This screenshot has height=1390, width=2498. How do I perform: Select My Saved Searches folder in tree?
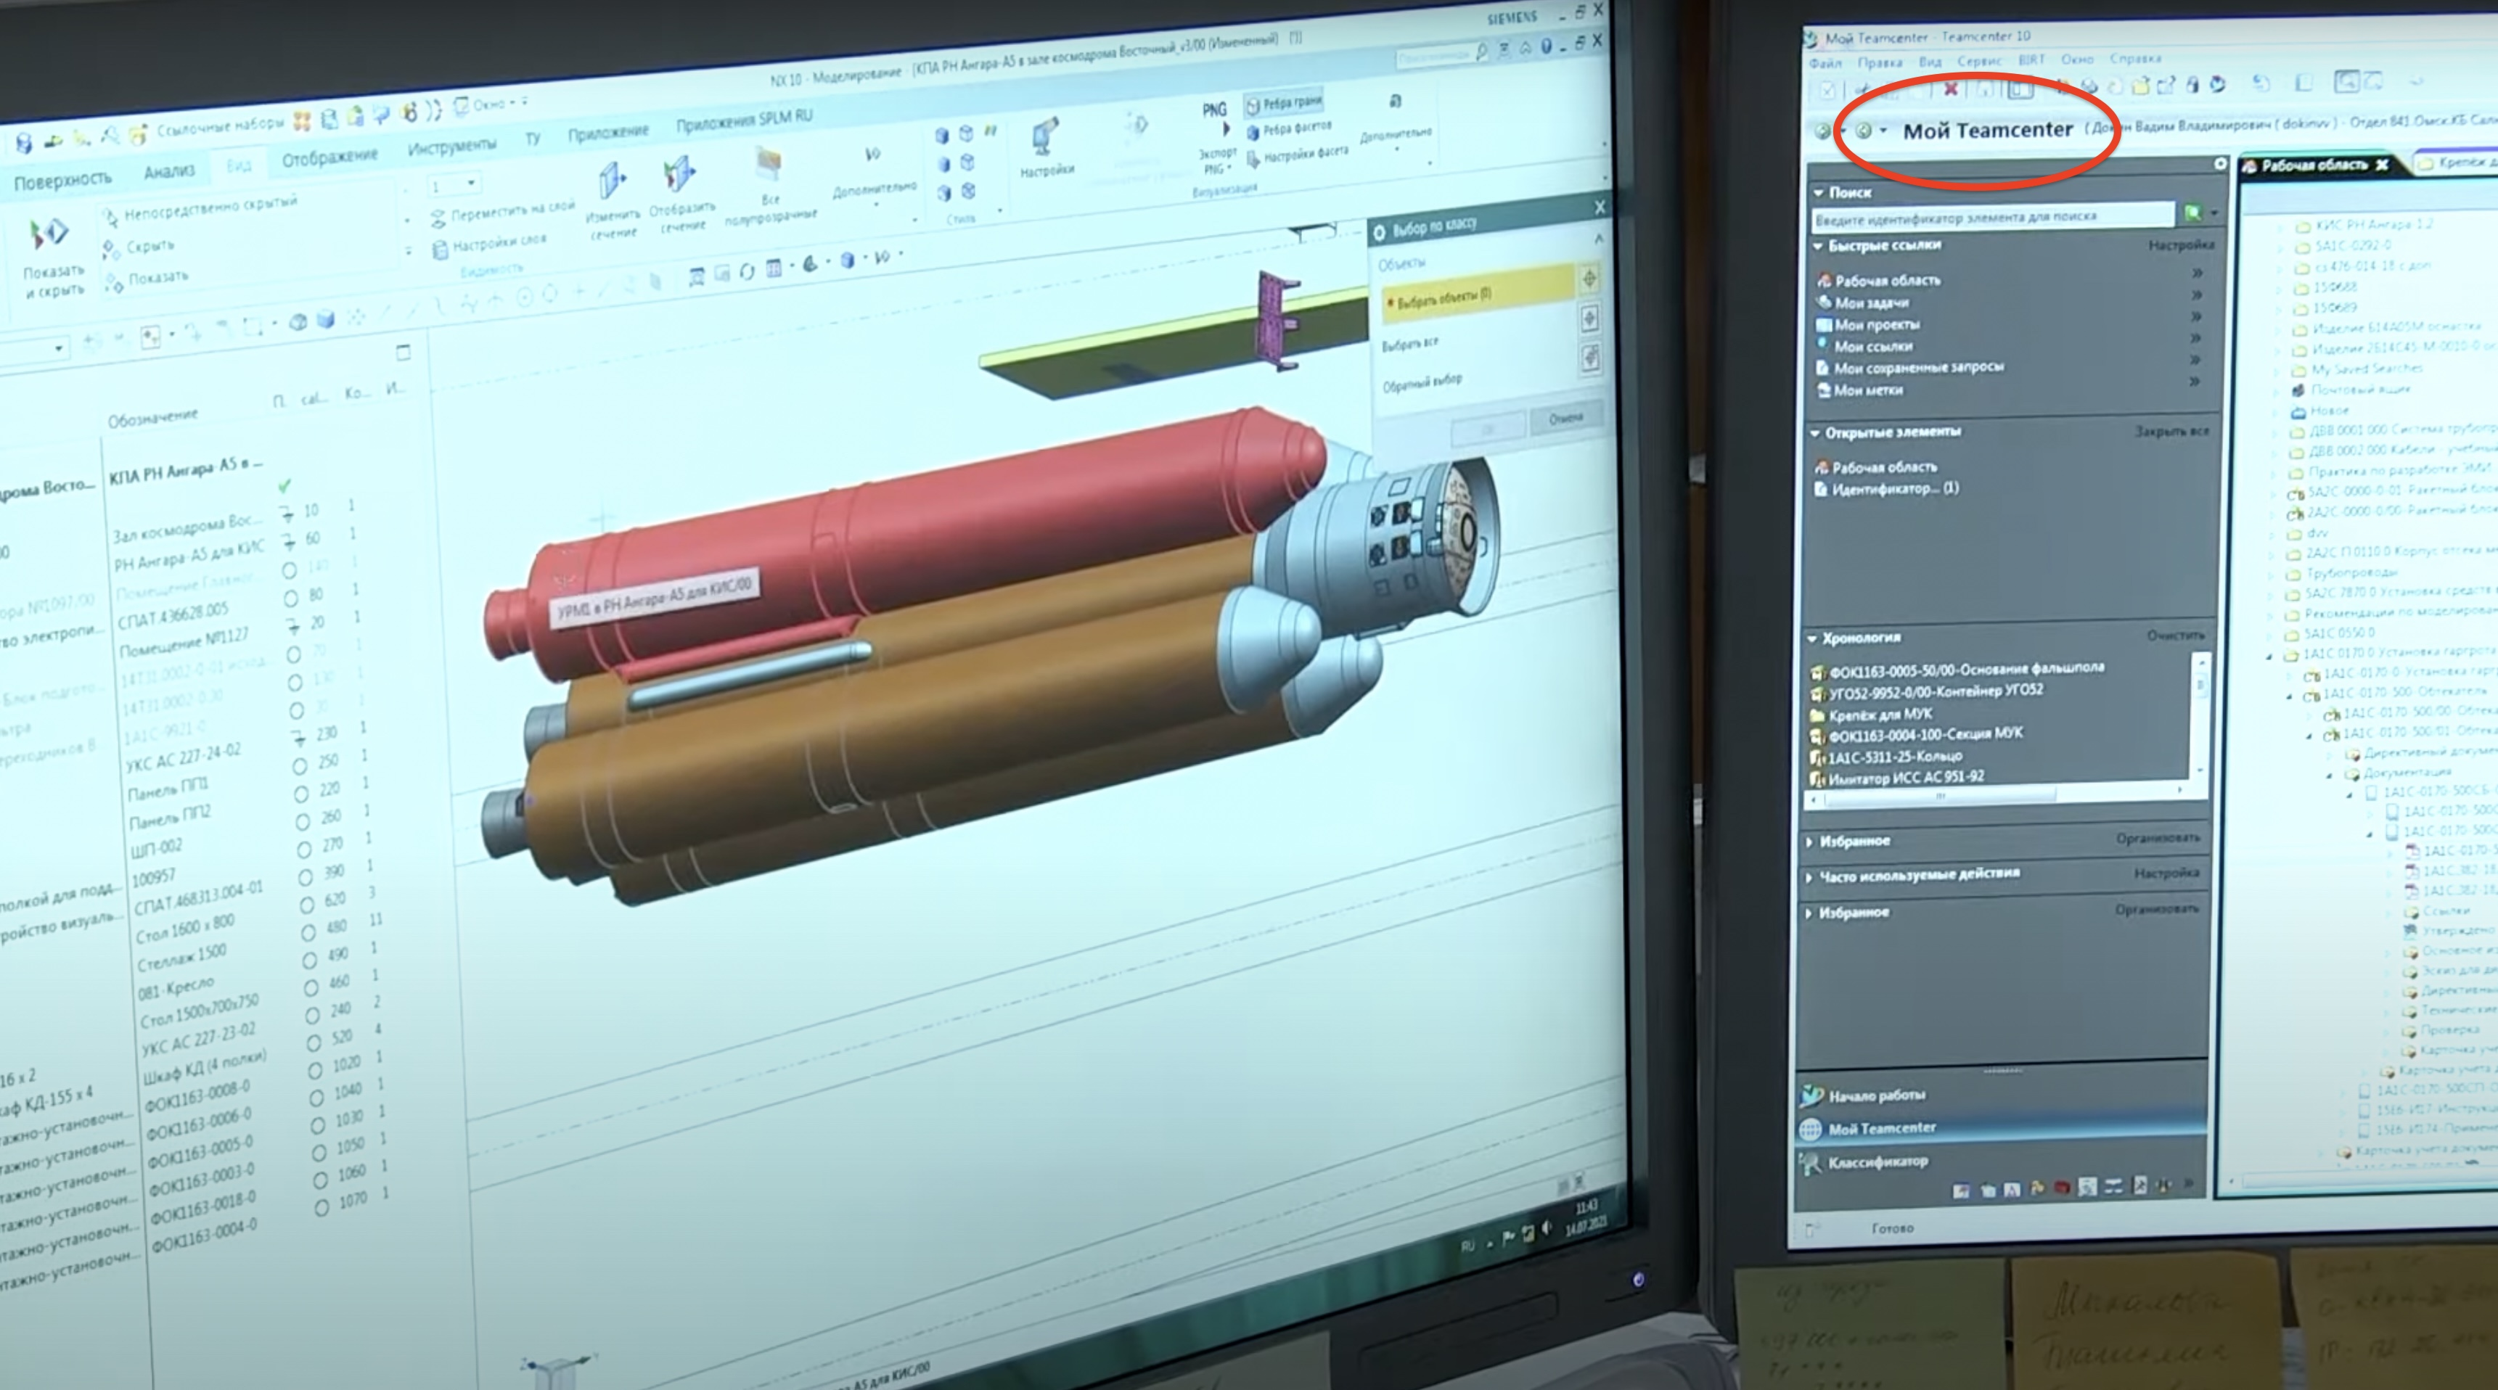(x=2366, y=369)
